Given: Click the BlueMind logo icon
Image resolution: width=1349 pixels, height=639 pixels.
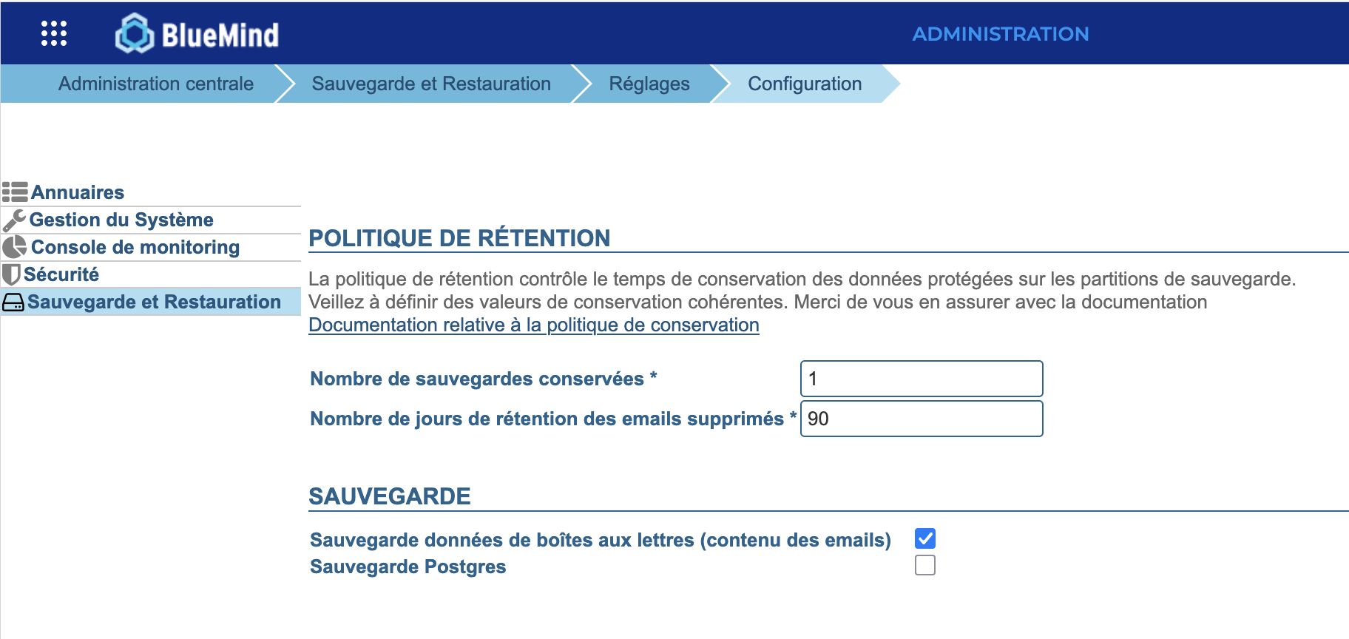Looking at the screenshot, I should tap(134, 34).
